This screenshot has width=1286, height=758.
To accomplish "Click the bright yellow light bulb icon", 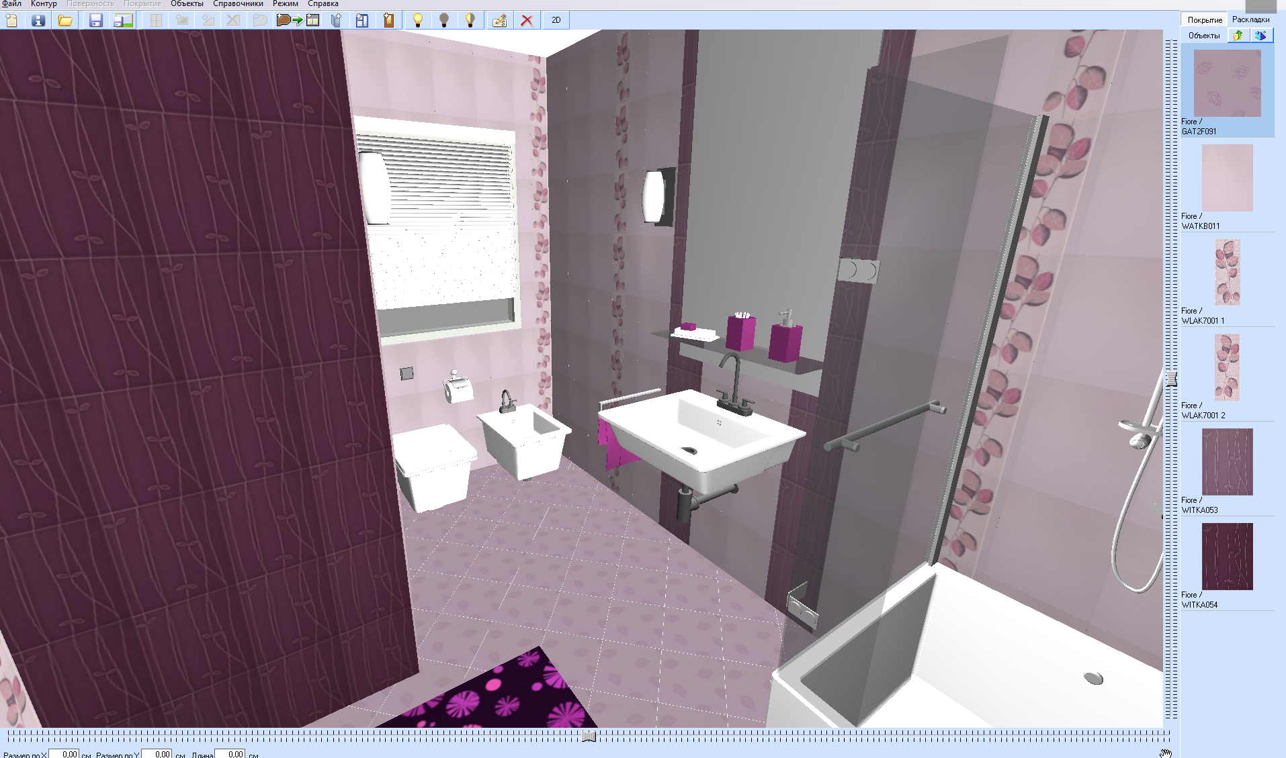I will (417, 20).
